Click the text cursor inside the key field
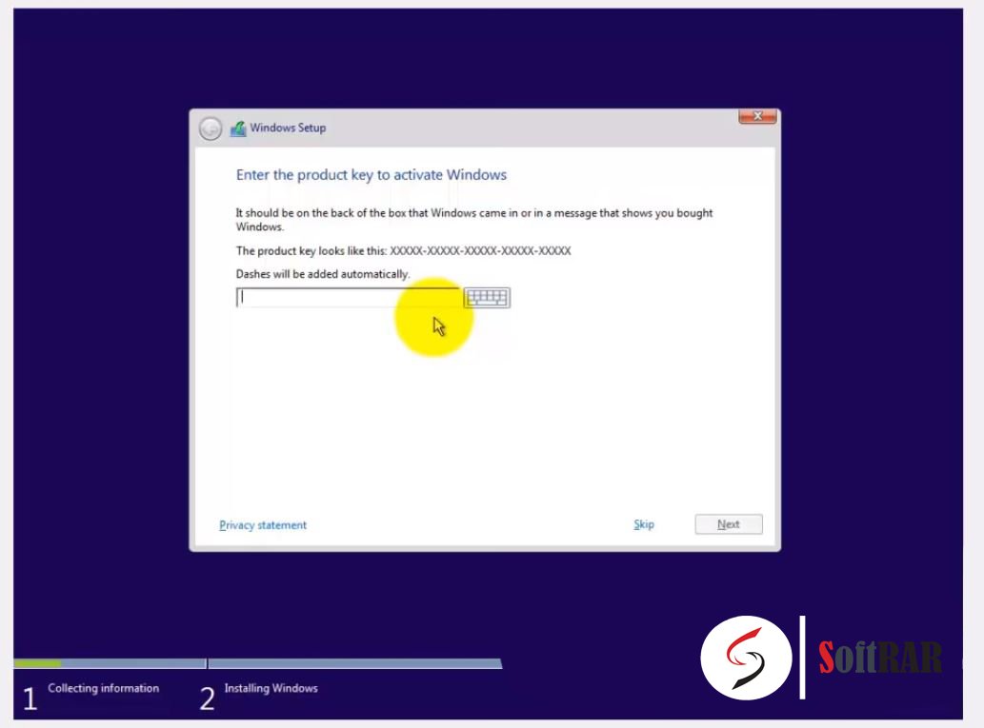Image resolution: width=984 pixels, height=728 pixels. pyautogui.click(x=241, y=297)
